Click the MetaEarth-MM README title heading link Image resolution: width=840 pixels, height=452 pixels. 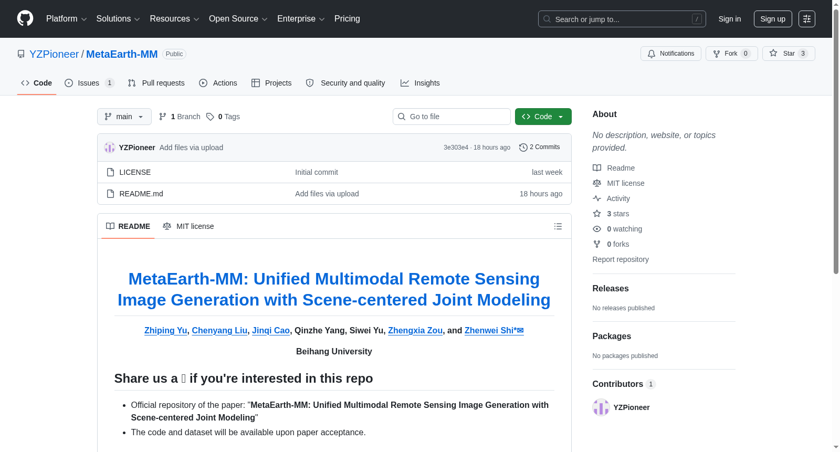coord(334,289)
